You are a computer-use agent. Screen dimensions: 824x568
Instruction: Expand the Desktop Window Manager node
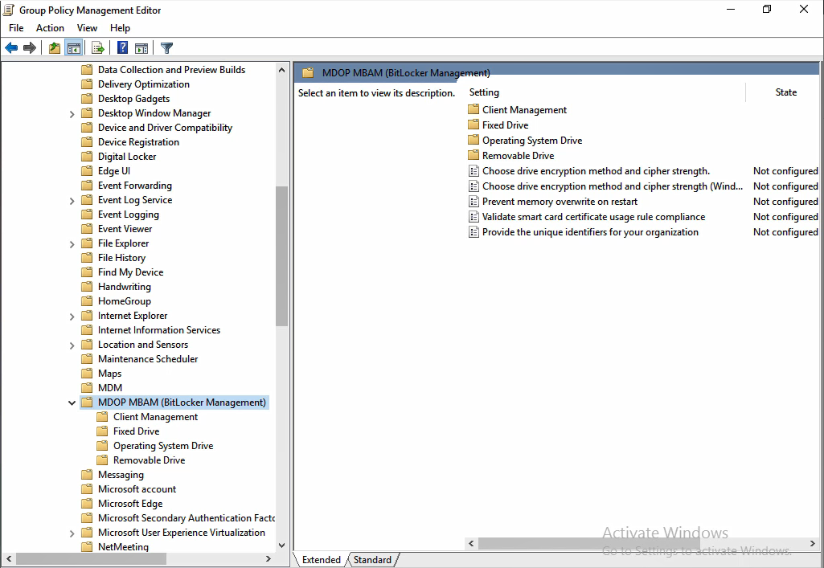tap(72, 114)
